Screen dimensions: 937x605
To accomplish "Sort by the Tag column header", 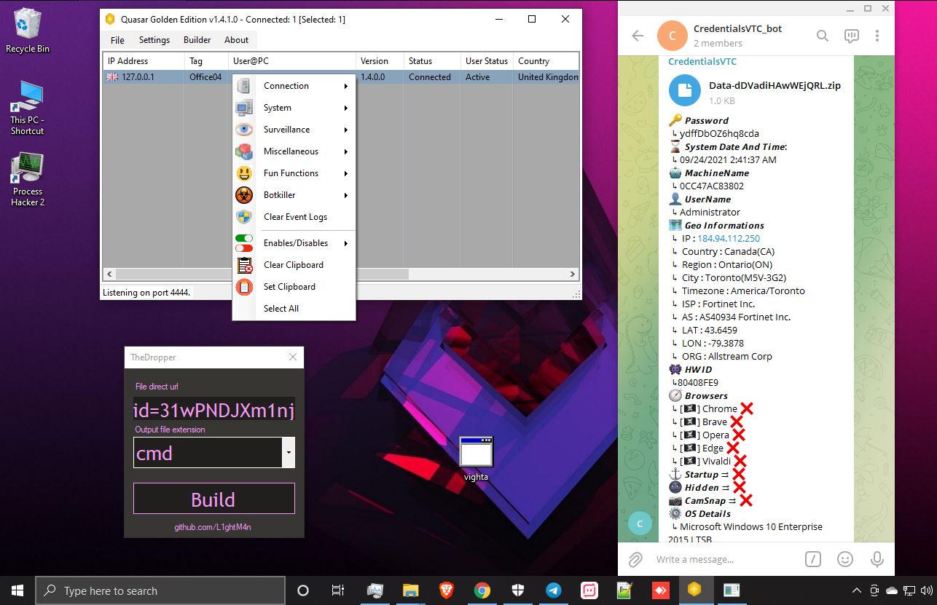I will click(x=206, y=61).
